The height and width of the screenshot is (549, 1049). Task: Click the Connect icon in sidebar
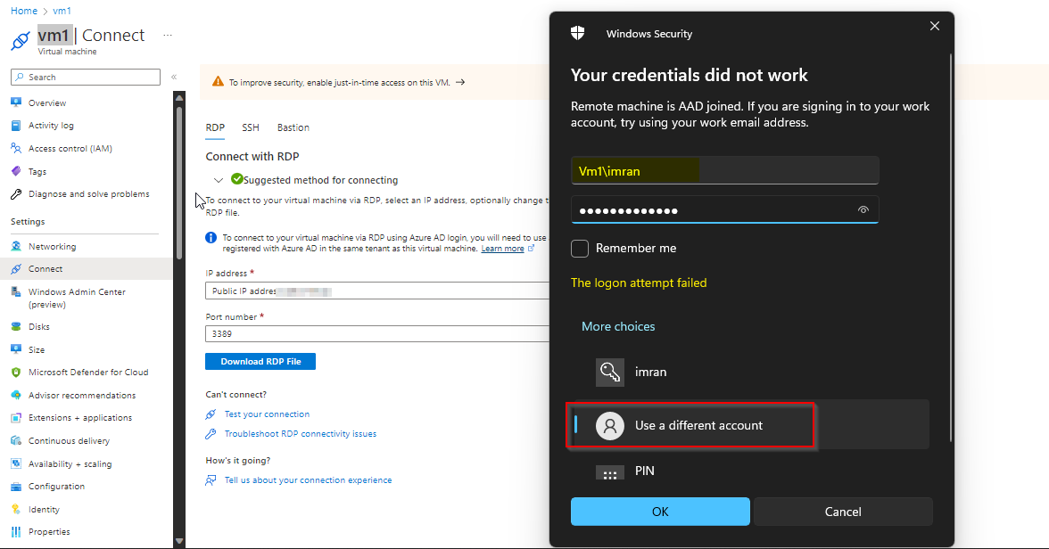16,269
